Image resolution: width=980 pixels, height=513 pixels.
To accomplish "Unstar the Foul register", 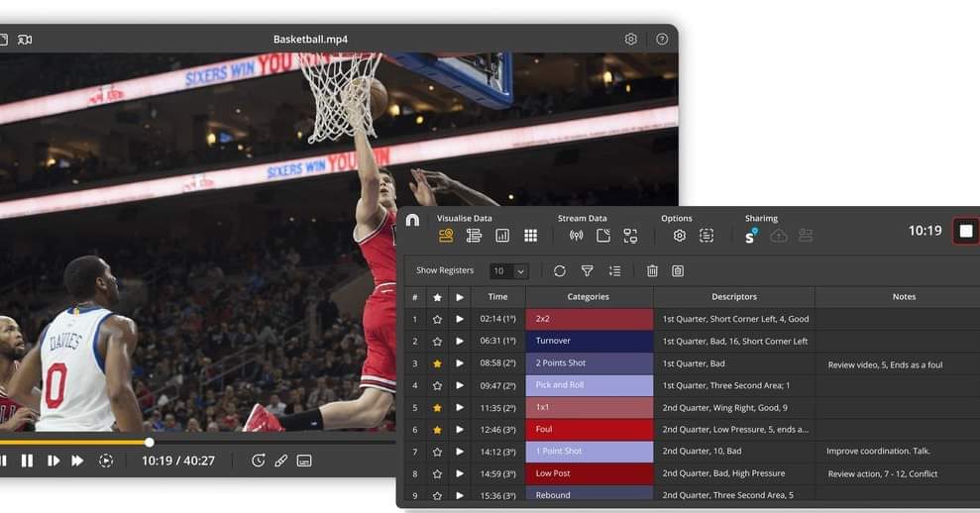I will click(x=437, y=430).
